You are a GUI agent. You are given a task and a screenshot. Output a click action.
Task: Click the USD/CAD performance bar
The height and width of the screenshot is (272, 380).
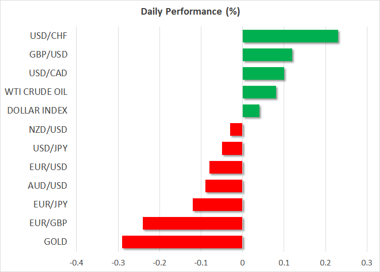263,73
